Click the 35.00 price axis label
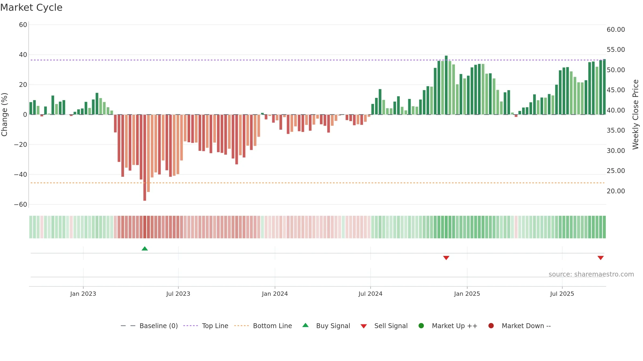 pyautogui.click(x=616, y=130)
